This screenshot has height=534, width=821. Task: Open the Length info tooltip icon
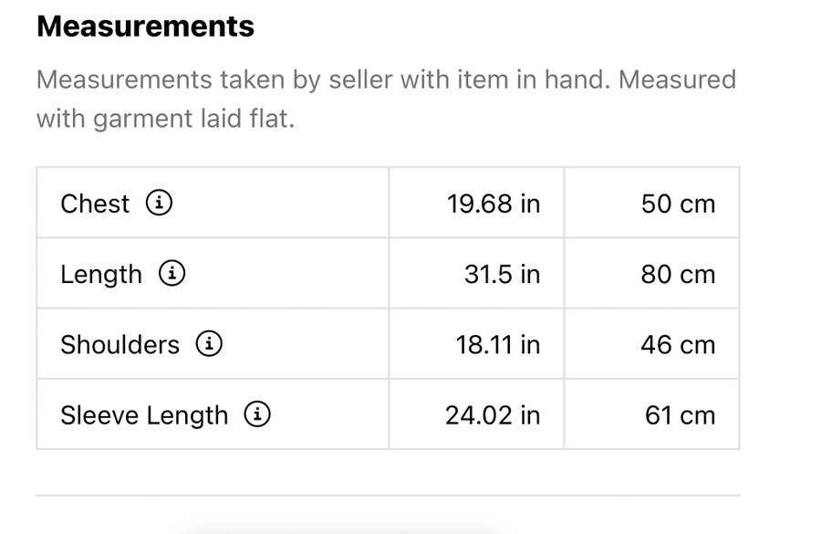(x=172, y=273)
